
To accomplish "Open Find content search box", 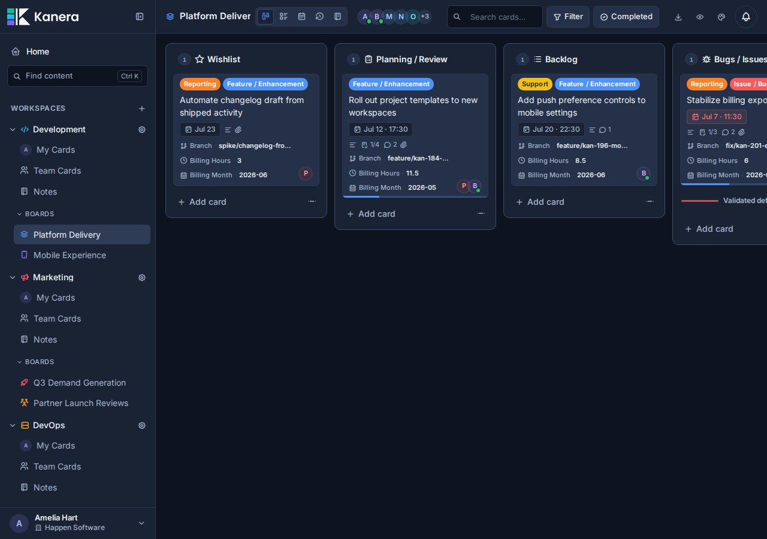I will [77, 76].
